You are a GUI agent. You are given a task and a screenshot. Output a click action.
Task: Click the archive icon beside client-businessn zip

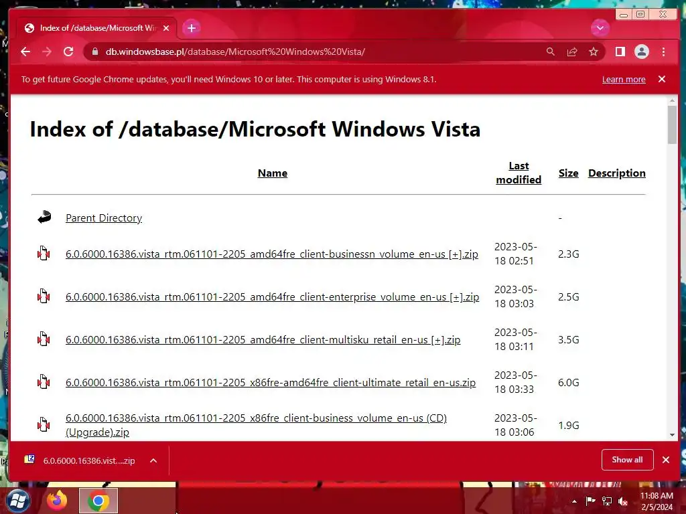(44, 253)
